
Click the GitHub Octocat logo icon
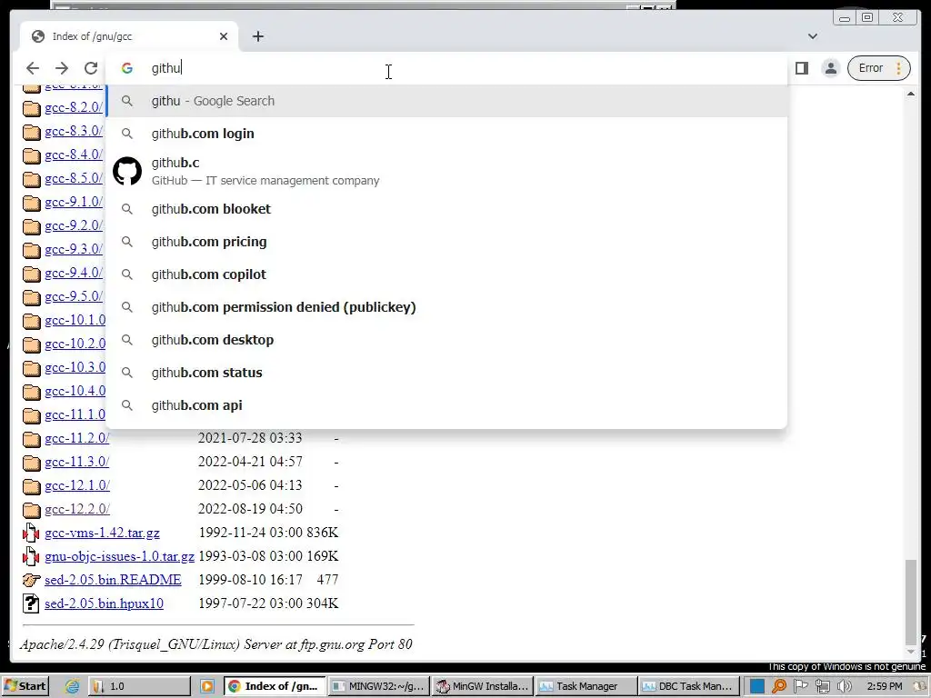pos(127,171)
